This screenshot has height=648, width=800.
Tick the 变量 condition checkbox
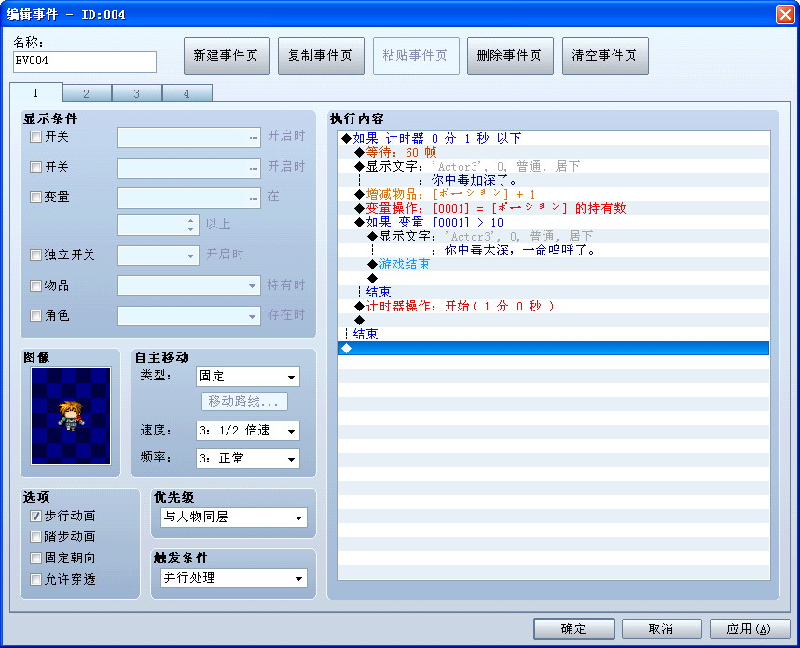click(x=35, y=197)
